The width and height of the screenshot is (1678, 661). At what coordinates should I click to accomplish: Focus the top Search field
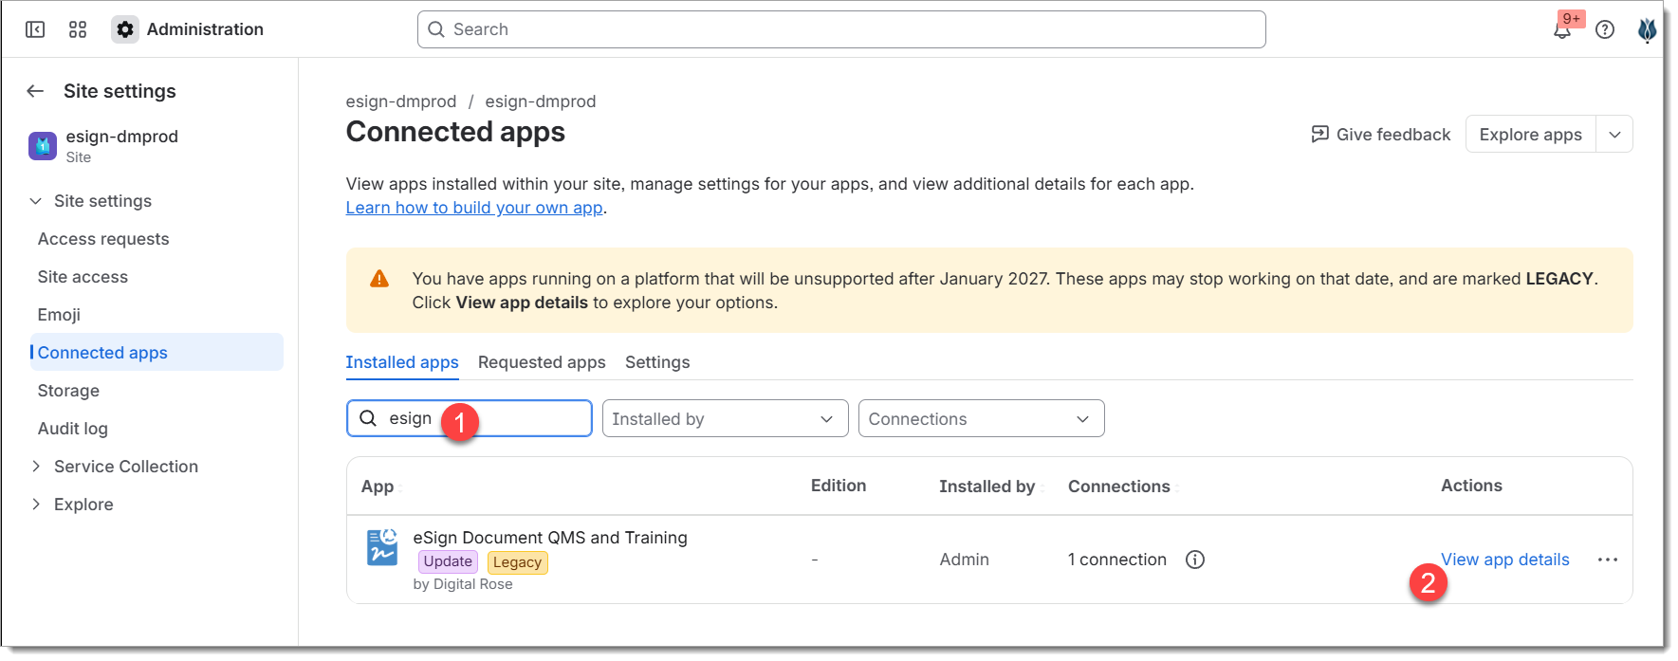coord(841,29)
